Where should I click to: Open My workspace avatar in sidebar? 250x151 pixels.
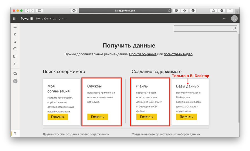[15, 81]
